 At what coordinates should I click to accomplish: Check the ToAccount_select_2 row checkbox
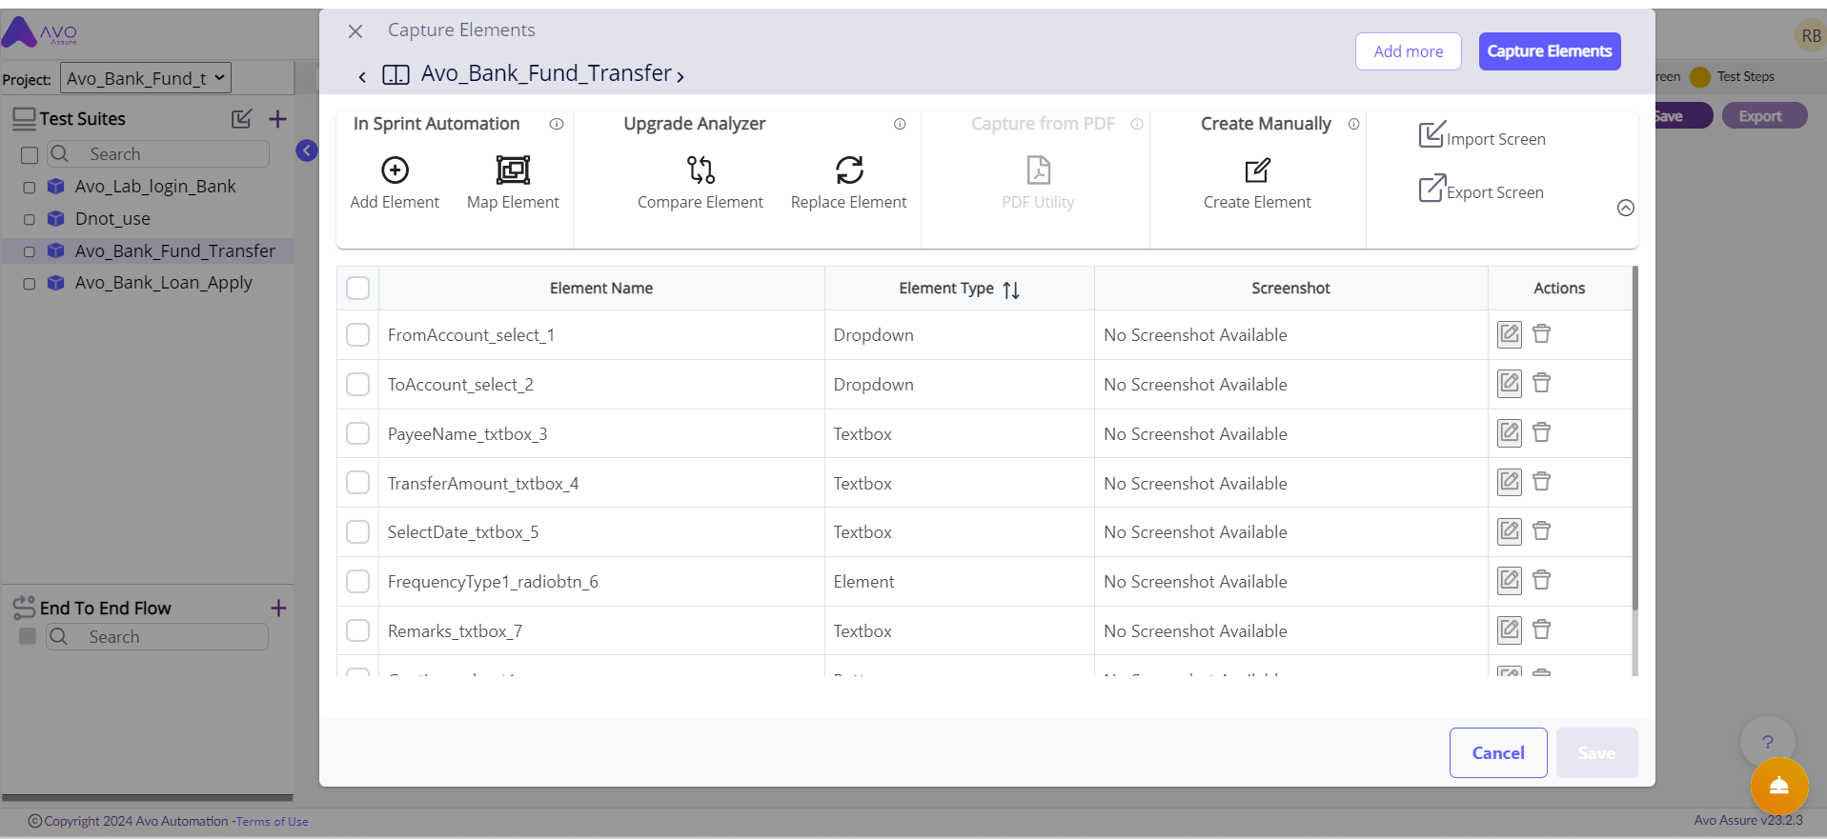(x=358, y=385)
